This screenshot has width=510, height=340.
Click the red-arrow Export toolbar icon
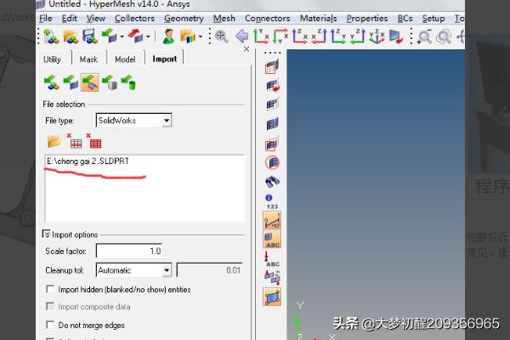(x=135, y=37)
